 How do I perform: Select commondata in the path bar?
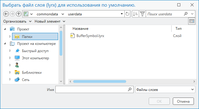[47, 14]
